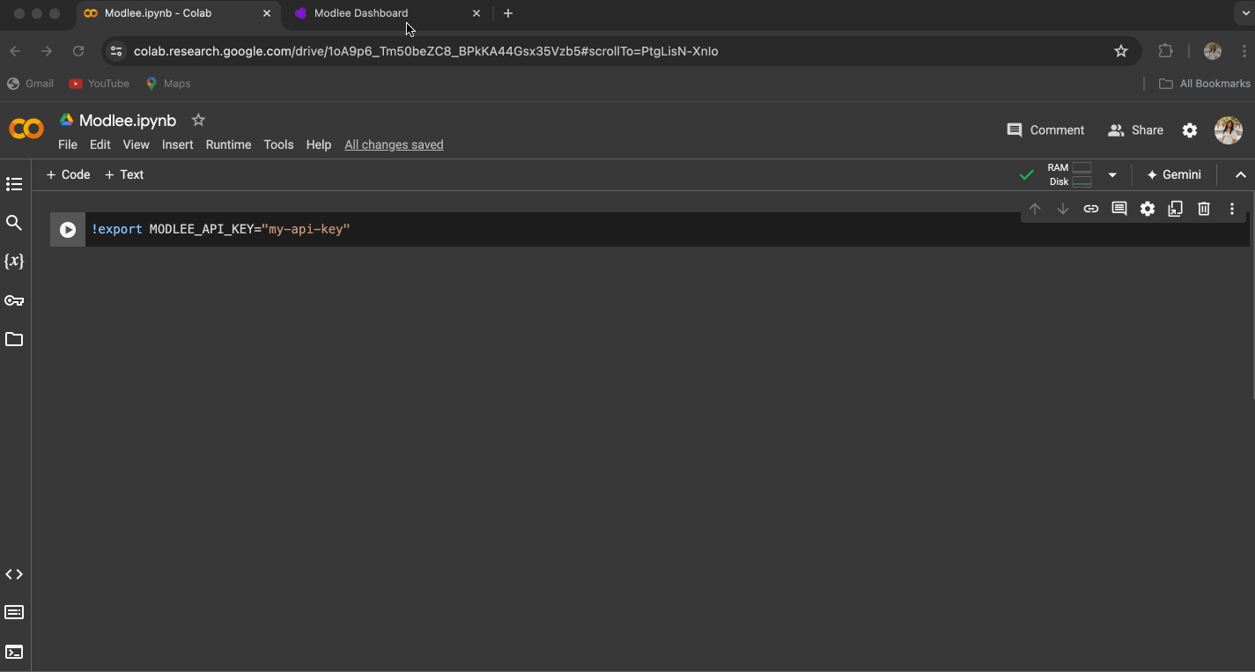Open the Help menu
The height and width of the screenshot is (672, 1255).
pos(319,144)
